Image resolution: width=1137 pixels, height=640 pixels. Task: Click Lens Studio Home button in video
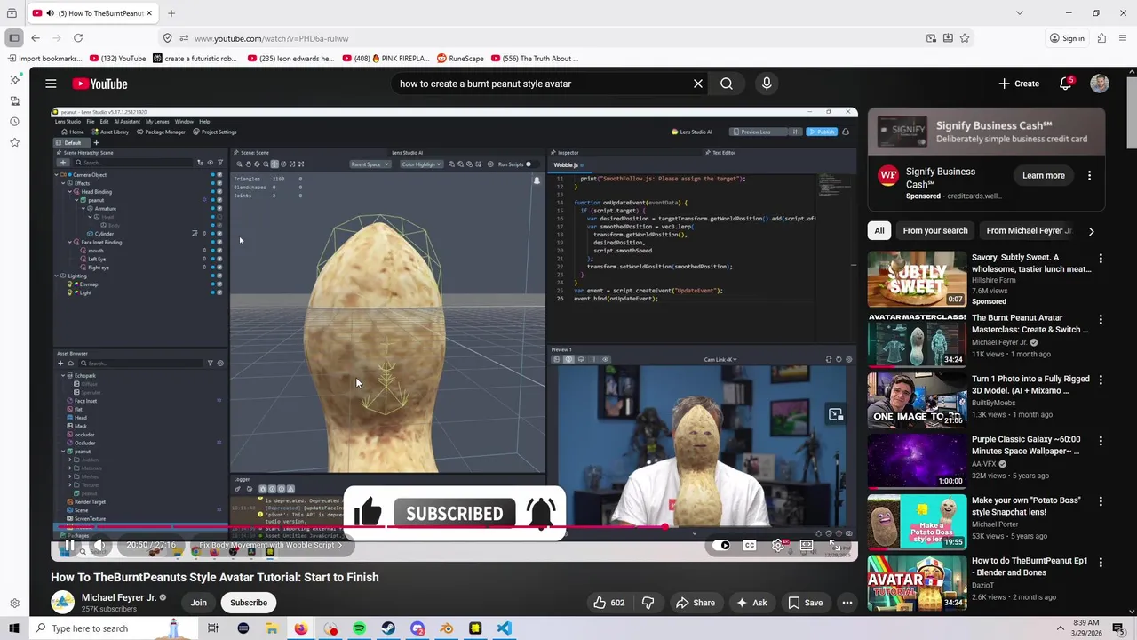(73, 132)
